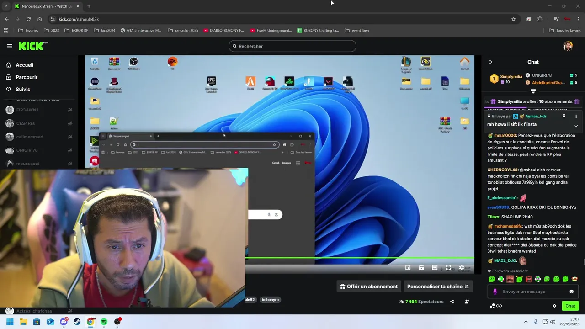Open Chrome tab search dropdown arrow
585x329 pixels.
[x=6, y=6]
